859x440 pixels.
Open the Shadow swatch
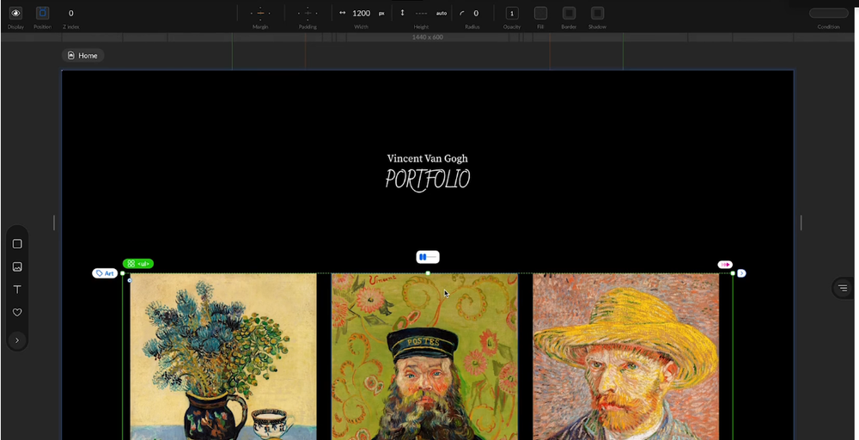(598, 13)
